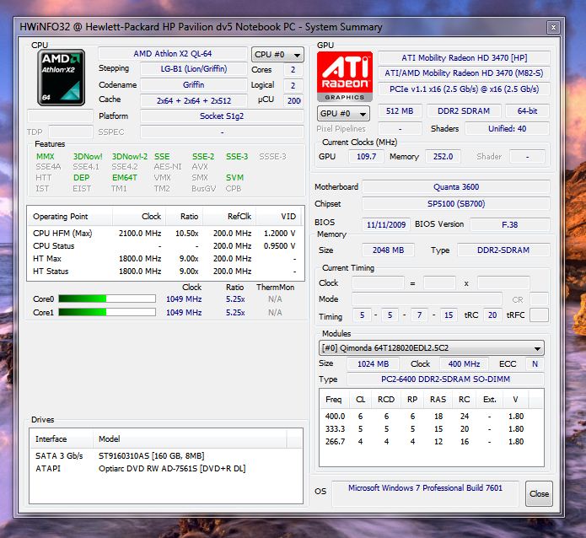Expand the Qimonda memory module dropdown
Viewport: 586px width, 538px height.
[x=431, y=348]
